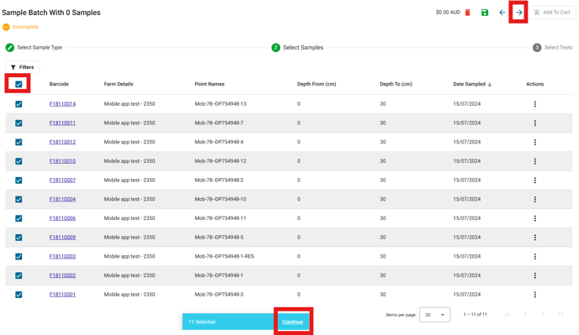Image resolution: width=579 pixels, height=335 pixels.
Task: Open barcode link F18110001
Action: click(62, 295)
